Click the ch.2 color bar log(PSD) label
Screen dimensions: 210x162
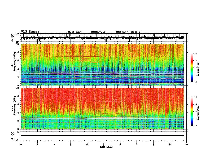[199, 112]
